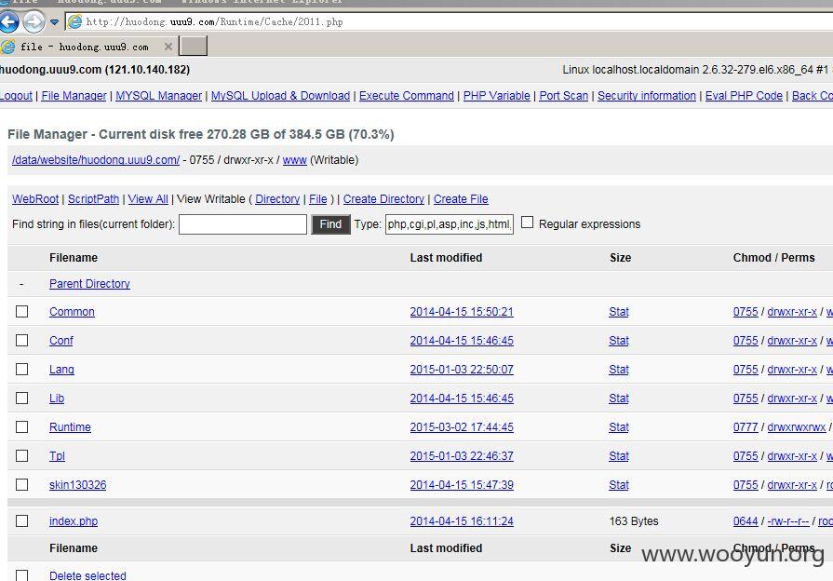Viewport: 833px width, 581px height.
Task: Open the File Manager menu link
Action: 74,96
